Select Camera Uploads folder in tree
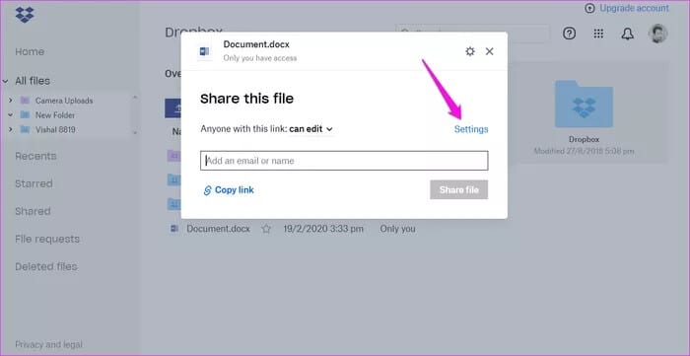Viewport: 690px width, 356px height. pos(64,101)
